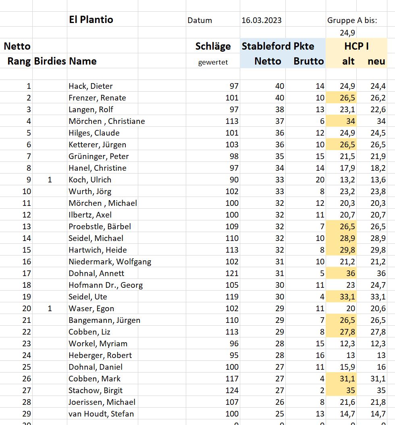Select the neu HCP for Hofmann Dr., Georg
The width and height of the screenshot is (395, 425).
372,285
